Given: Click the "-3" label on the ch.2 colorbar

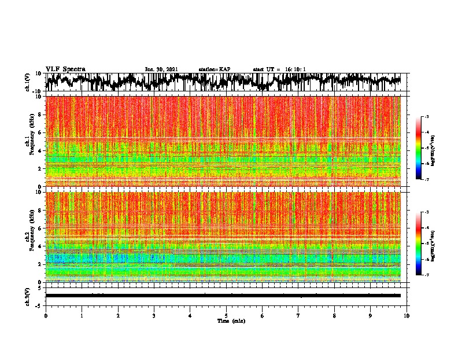Looking at the screenshot, I should [x=426, y=212].
